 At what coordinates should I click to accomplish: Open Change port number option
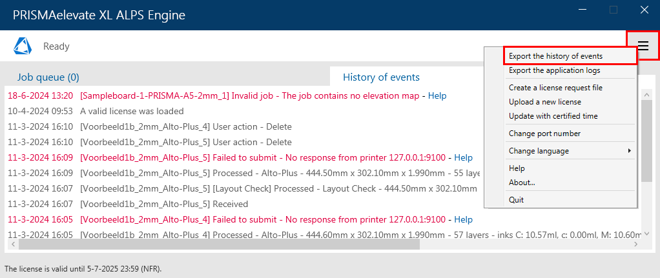(x=570, y=134)
